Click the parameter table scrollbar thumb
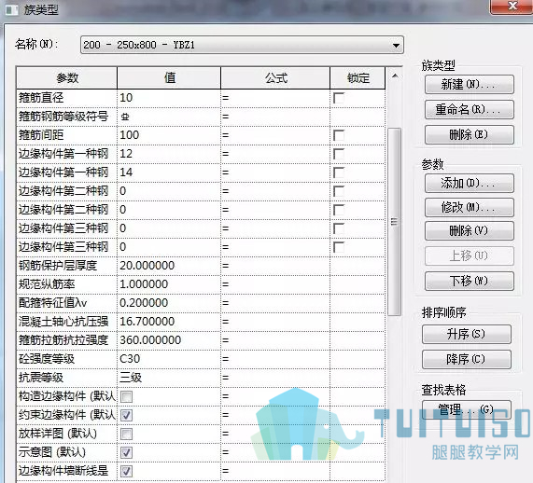The height and width of the screenshot is (483, 533). (394, 222)
